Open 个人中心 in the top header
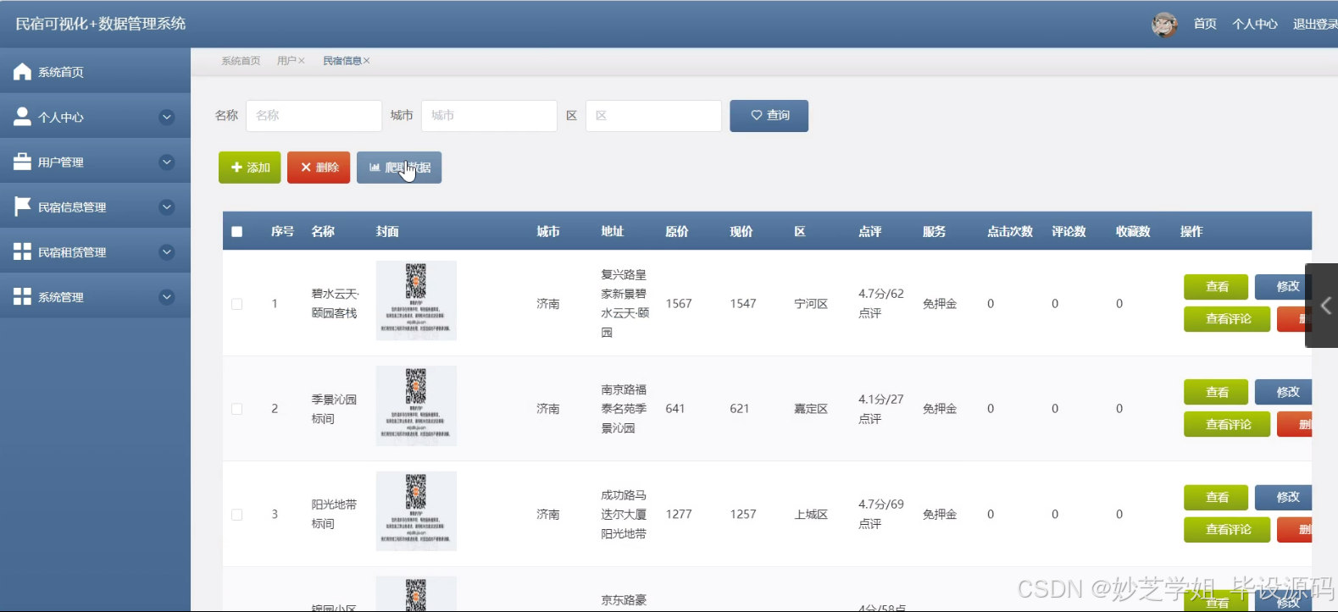Viewport: 1338px width, 612px height. [1255, 25]
